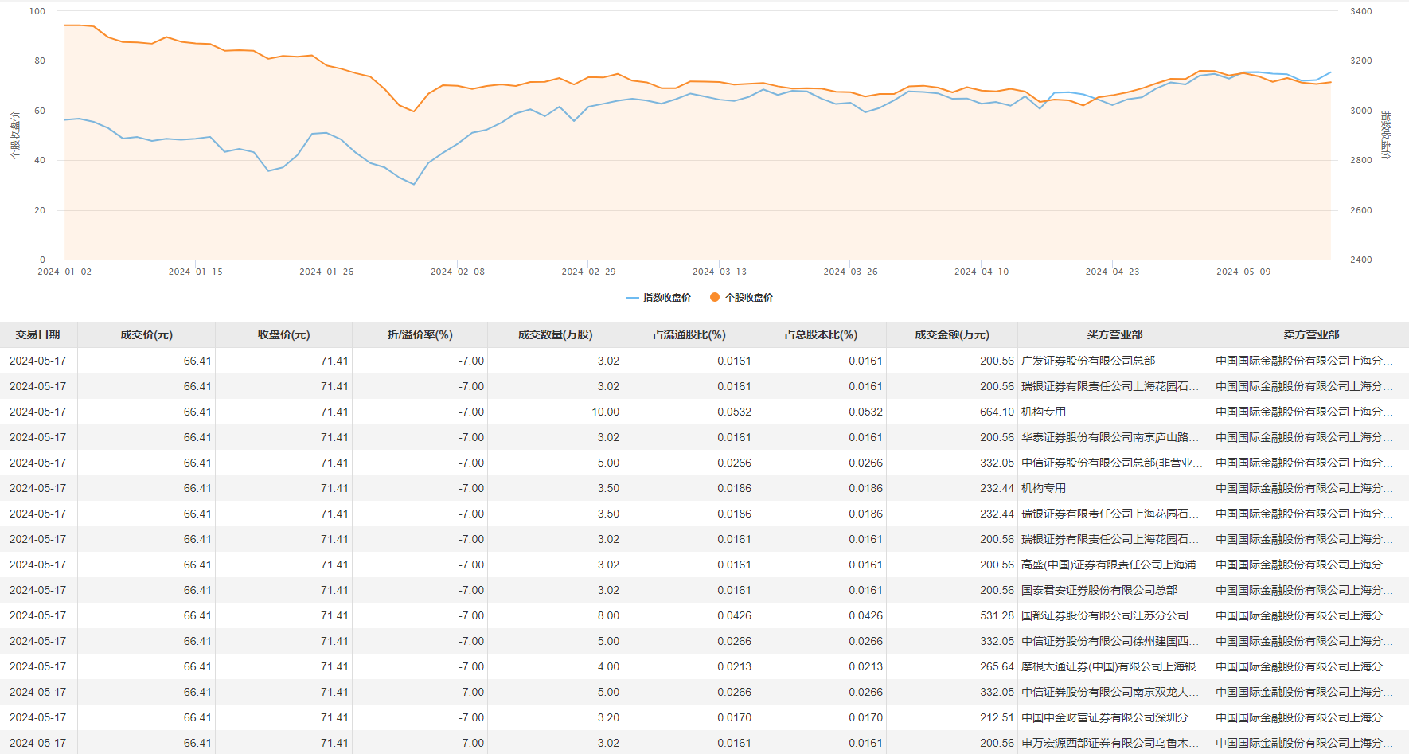1409x754 pixels.
Task: Sort by the 成交价(元) column header
Action: 146,335
